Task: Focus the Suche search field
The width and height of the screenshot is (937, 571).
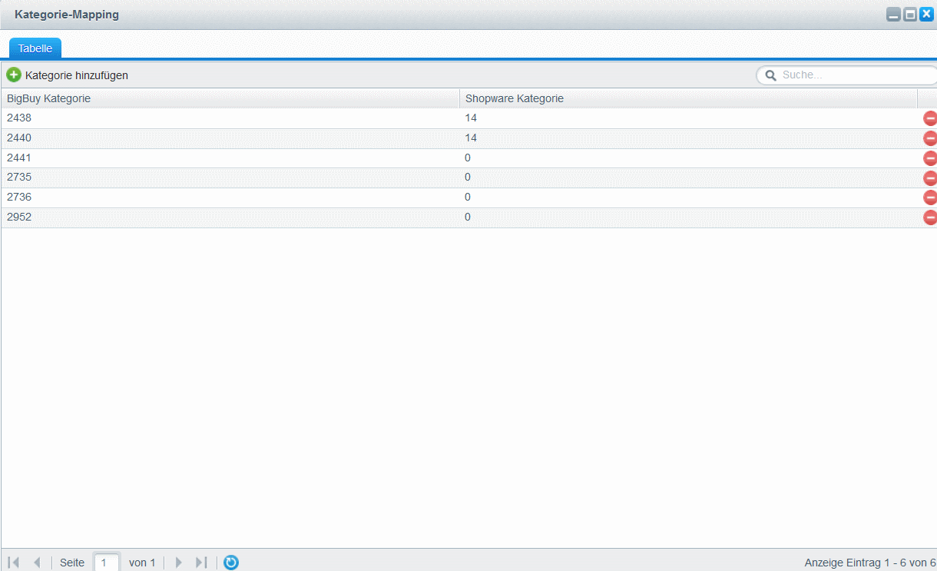Action: pos(853,75)
